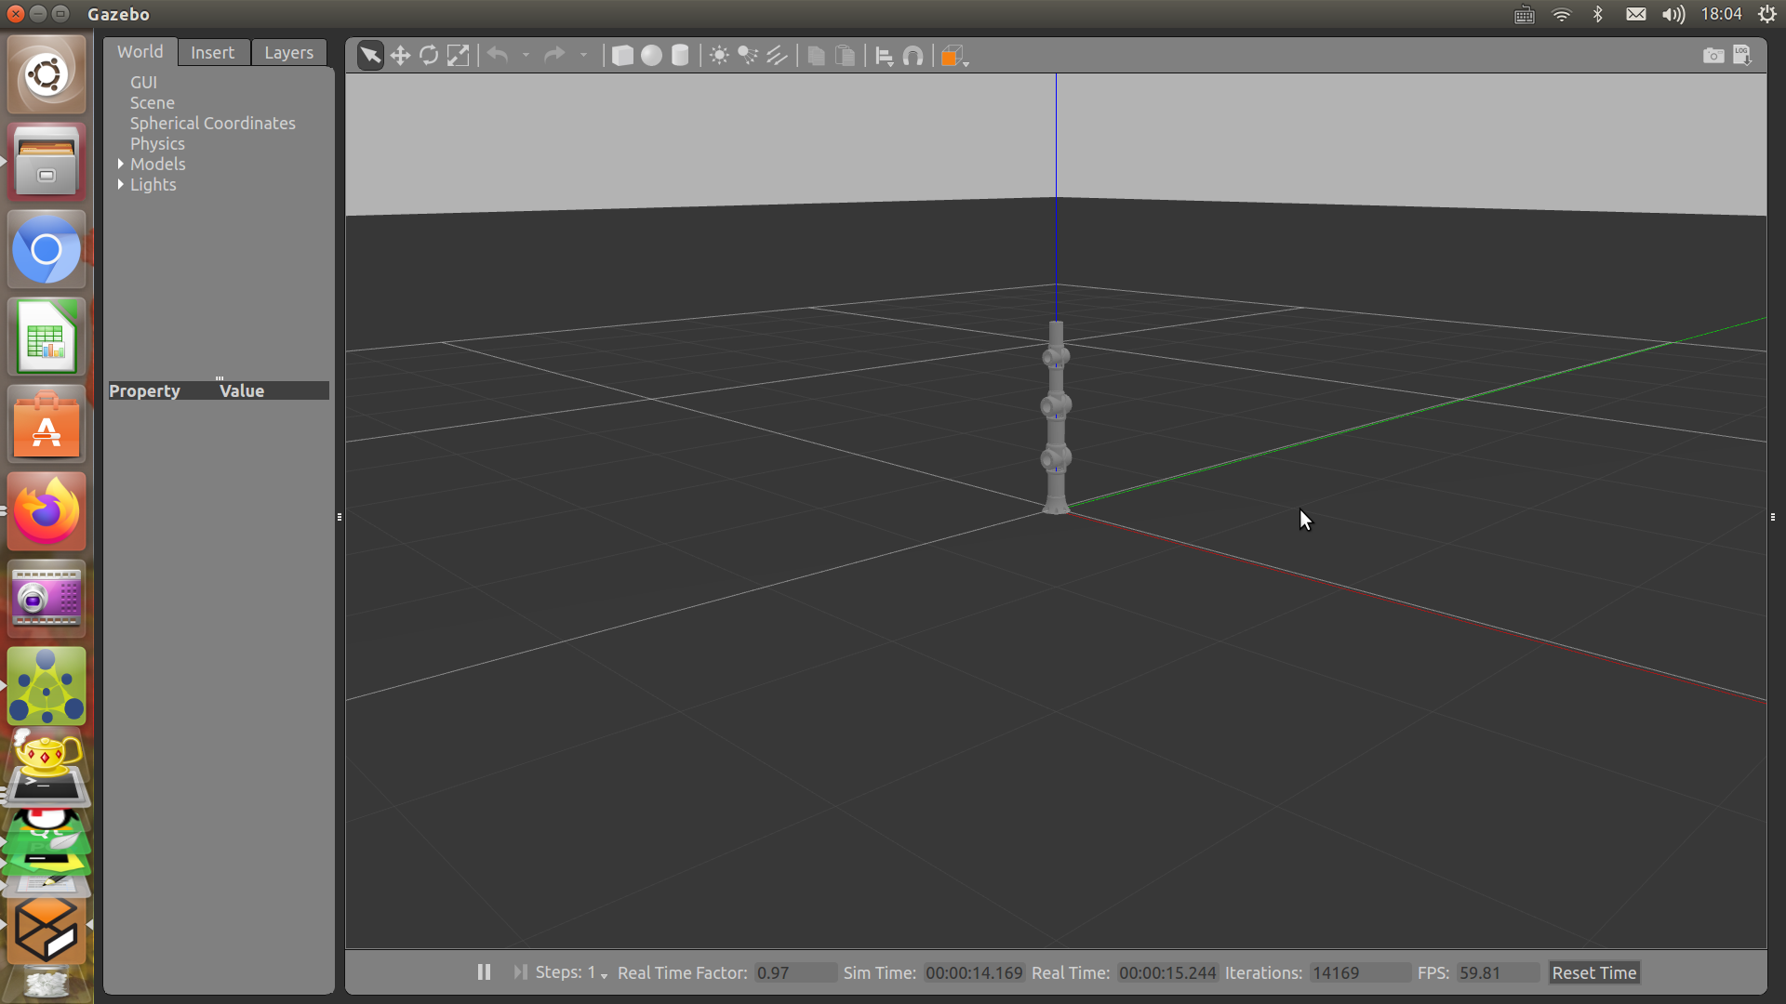Image resolution: width=1786 pixels, height=1004 pixels.
Task: Expand the Lights tree node
Action: 121,185
